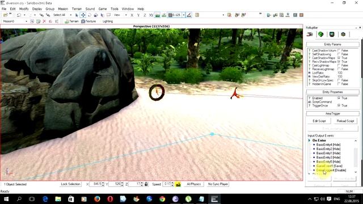Open the Tools menu
The image size is (363, 204).
click(x=115, y=9)
